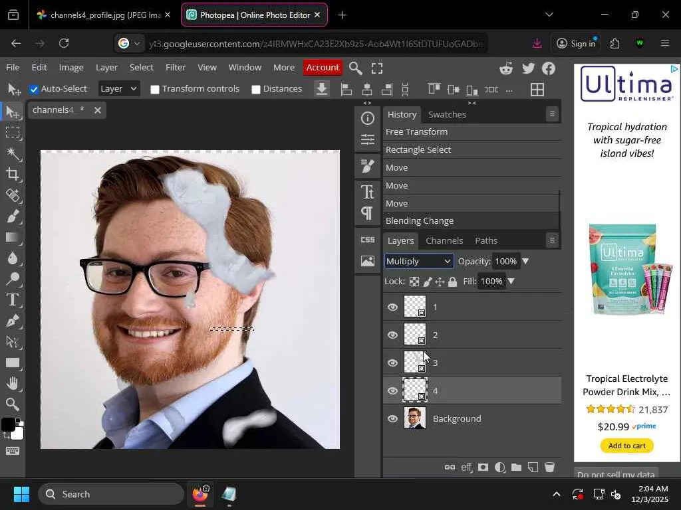This screenshot has height=510, width=681.
Task: Disable the Auto-Select checkbox
Action: [x=34, y=89]
